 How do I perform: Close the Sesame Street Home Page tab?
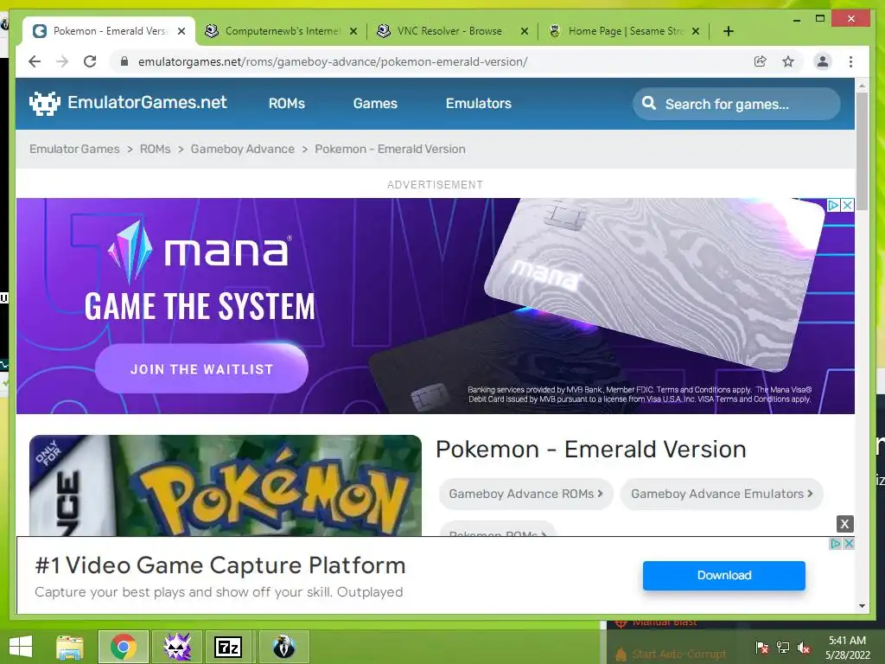tap(696, 31)
